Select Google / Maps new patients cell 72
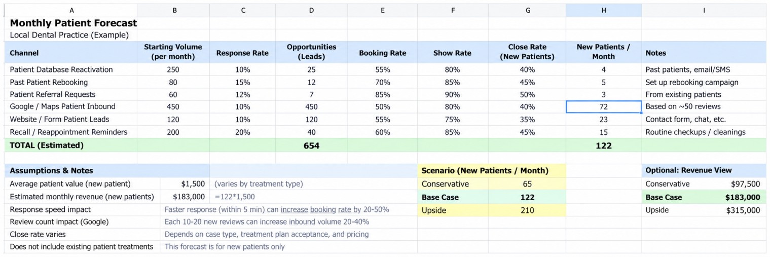The width and height of the screenshot is (770, 257). pos(603,106)
